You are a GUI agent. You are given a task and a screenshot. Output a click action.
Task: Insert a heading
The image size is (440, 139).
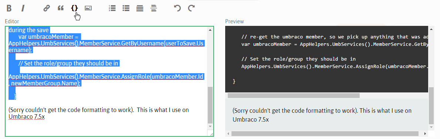(140, 8)
